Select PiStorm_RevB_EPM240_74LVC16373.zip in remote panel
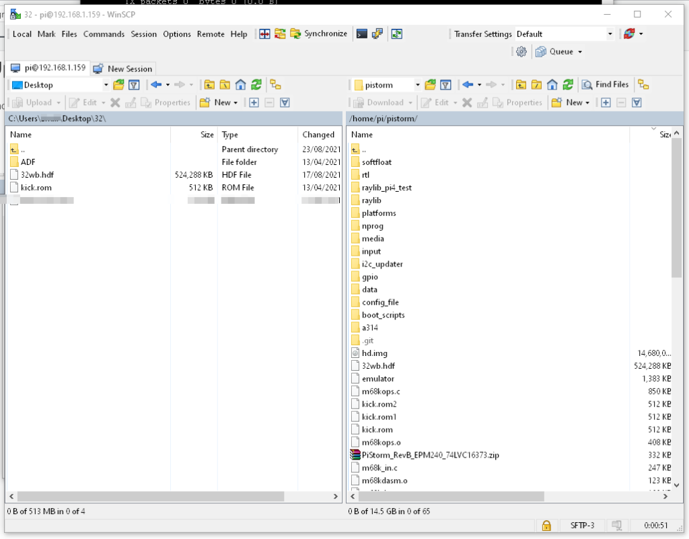This screenshot has width=689, height=539. pos(430,455)
